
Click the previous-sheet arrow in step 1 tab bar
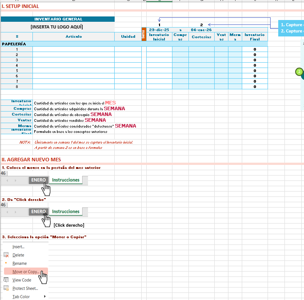point(7,180)
